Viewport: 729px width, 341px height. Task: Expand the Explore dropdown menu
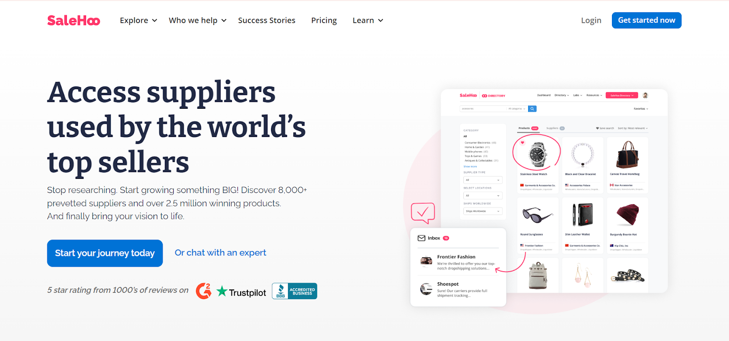click(x=139, y=20)
